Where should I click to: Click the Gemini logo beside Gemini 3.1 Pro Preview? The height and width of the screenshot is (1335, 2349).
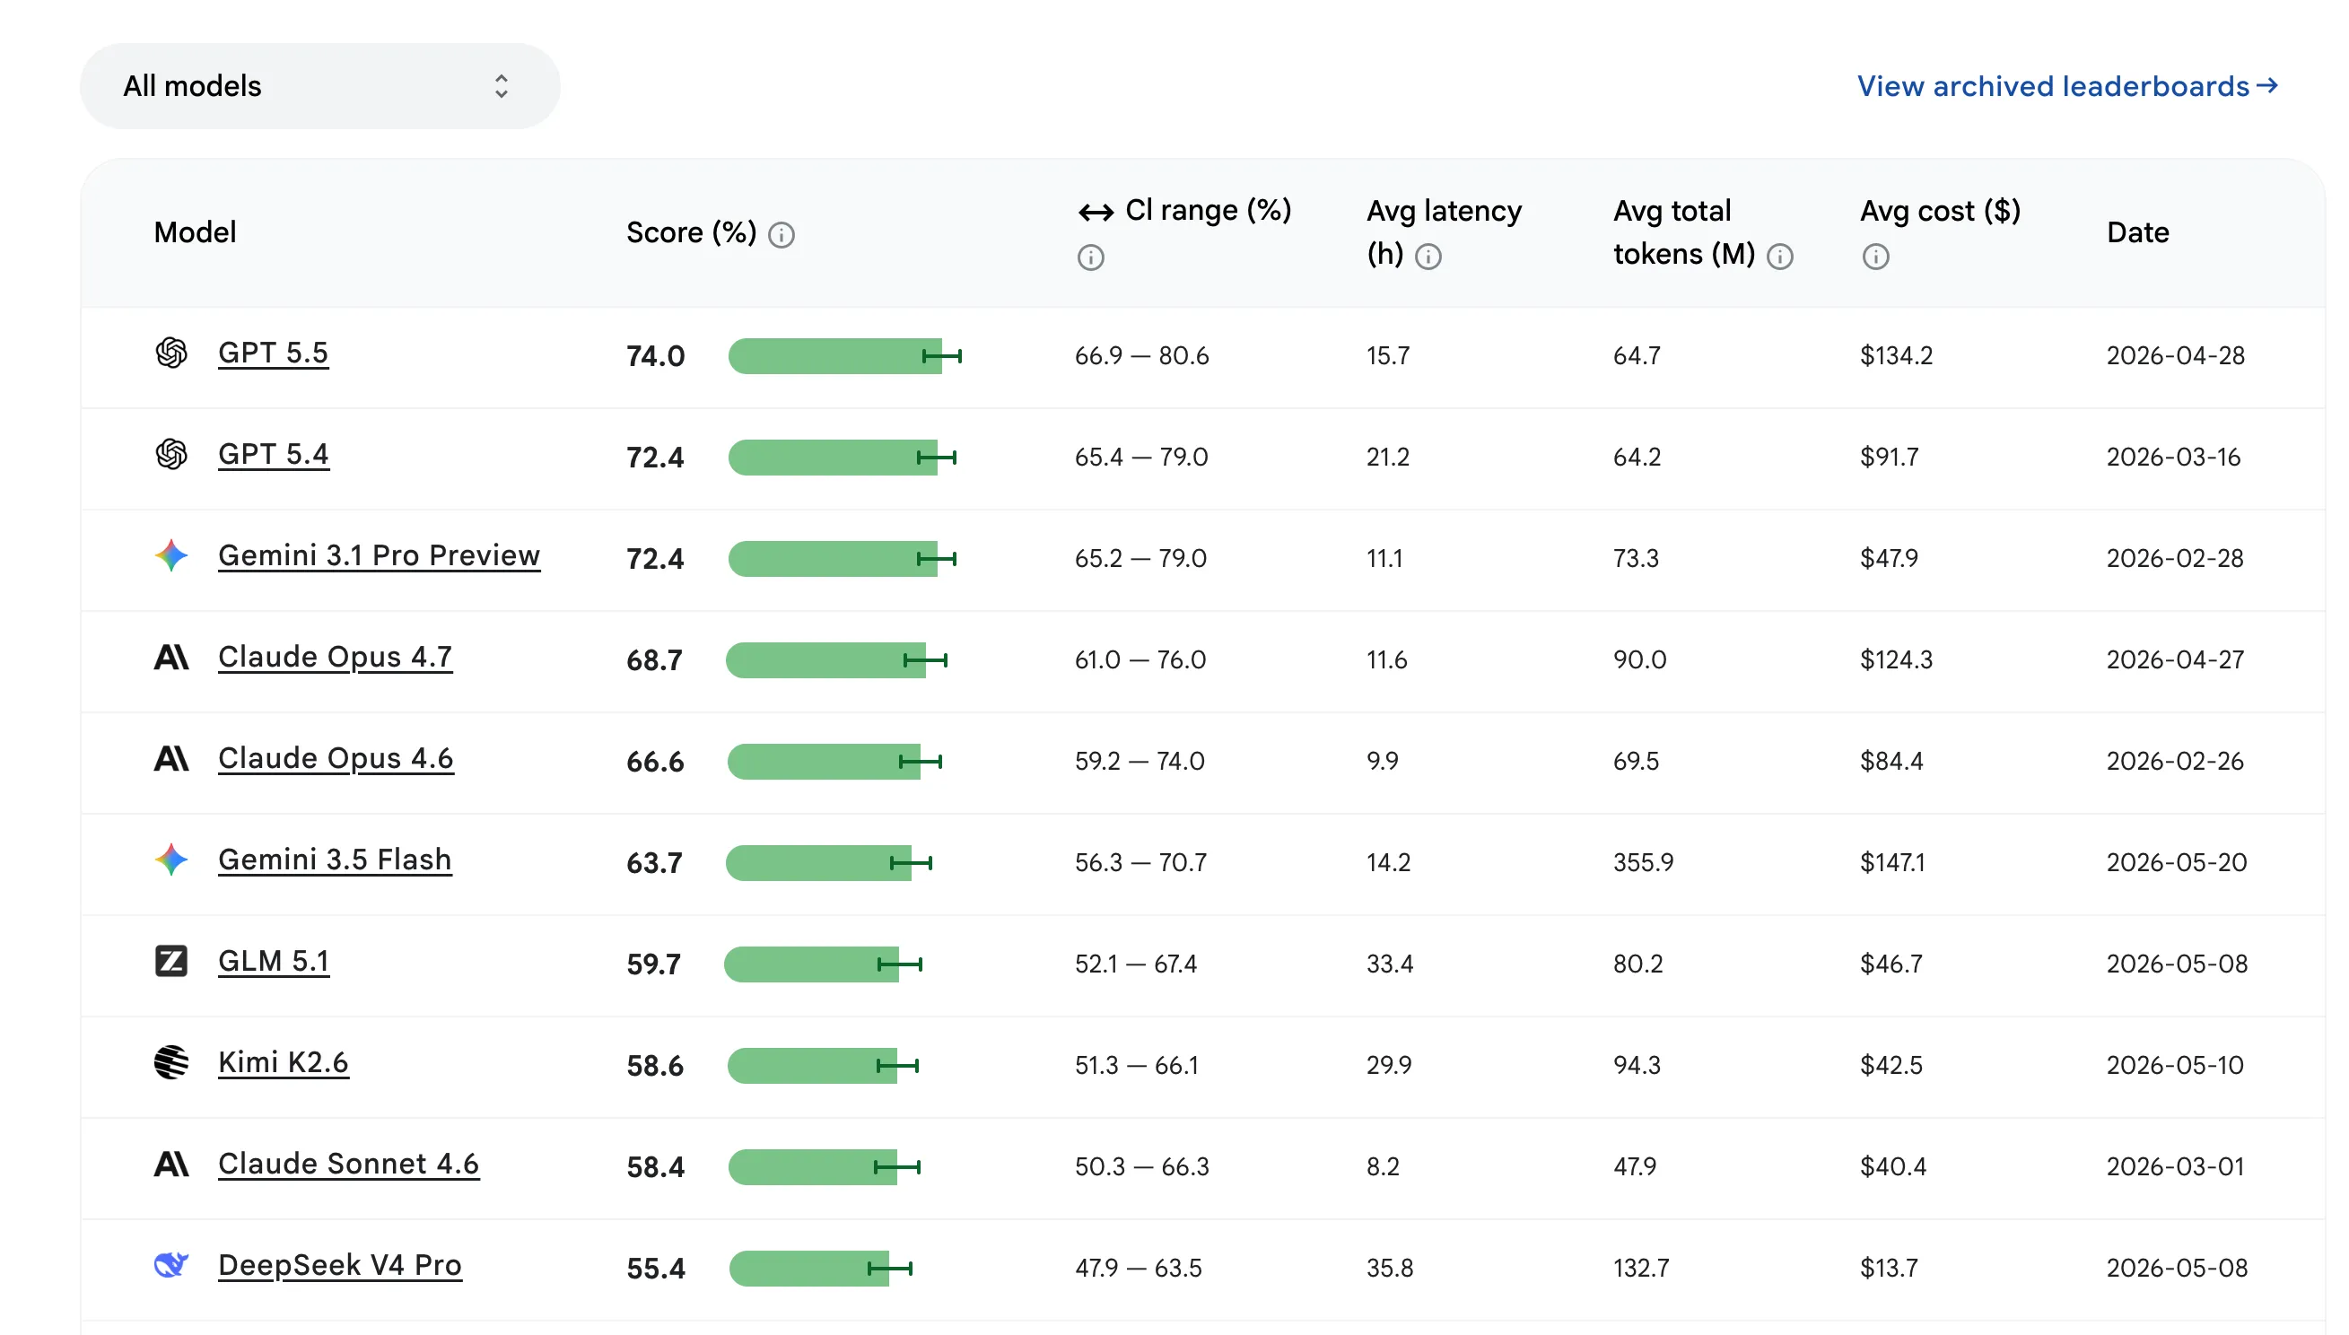click(170, 555)
